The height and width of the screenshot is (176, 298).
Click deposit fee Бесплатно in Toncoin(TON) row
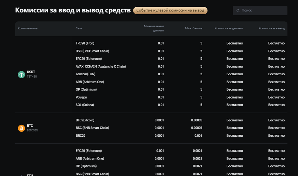(235, 74)
